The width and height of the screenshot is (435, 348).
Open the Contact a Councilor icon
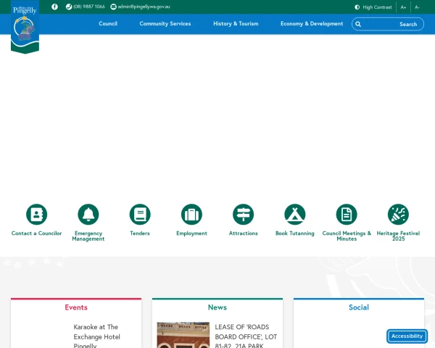click(37, 215)
